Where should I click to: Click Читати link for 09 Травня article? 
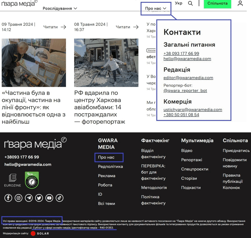click(x=50, y=27)
